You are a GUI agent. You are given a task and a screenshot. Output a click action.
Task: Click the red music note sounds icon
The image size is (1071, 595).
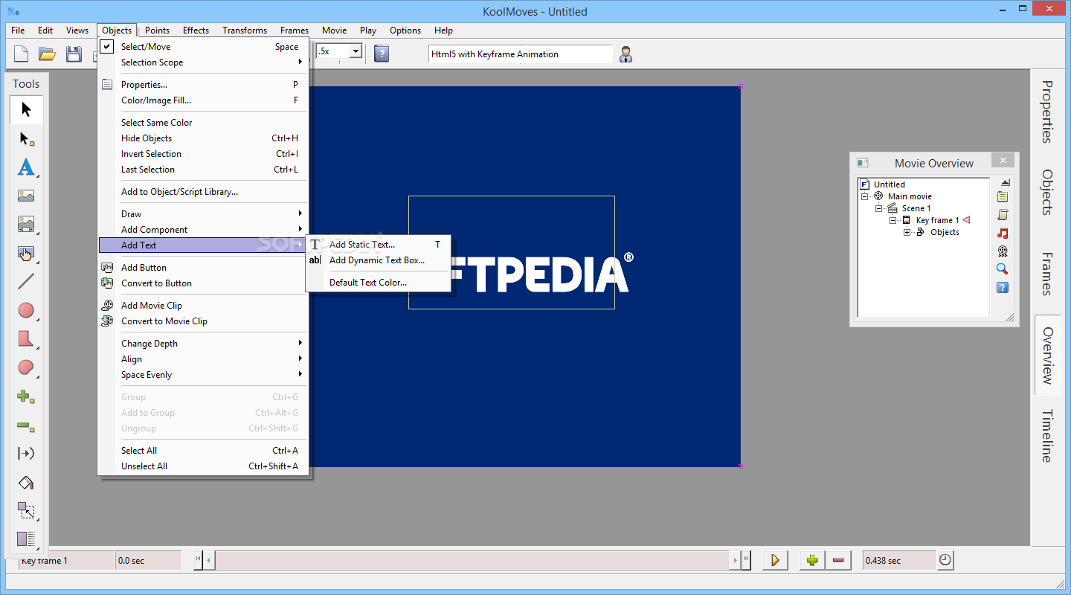1003,234
